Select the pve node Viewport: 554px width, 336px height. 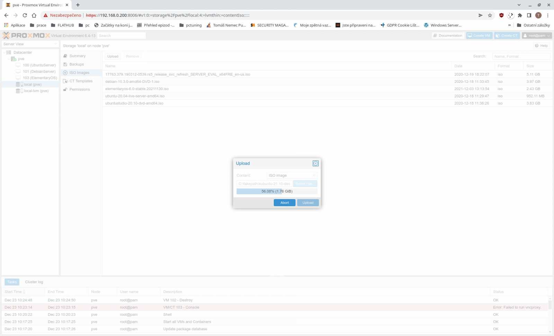coord(21,59)
